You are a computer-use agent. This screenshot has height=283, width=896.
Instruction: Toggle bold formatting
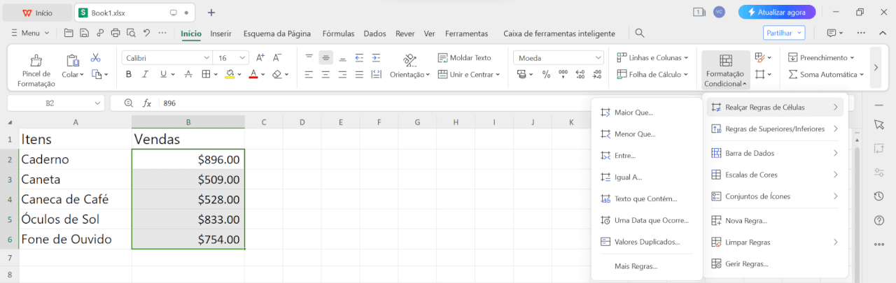click(x=128, y=74)
